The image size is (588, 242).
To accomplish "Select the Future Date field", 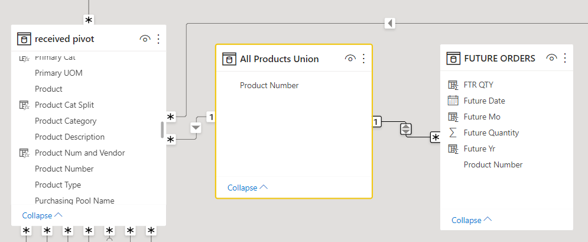I will pyautogui.click(x=484, y=101).
